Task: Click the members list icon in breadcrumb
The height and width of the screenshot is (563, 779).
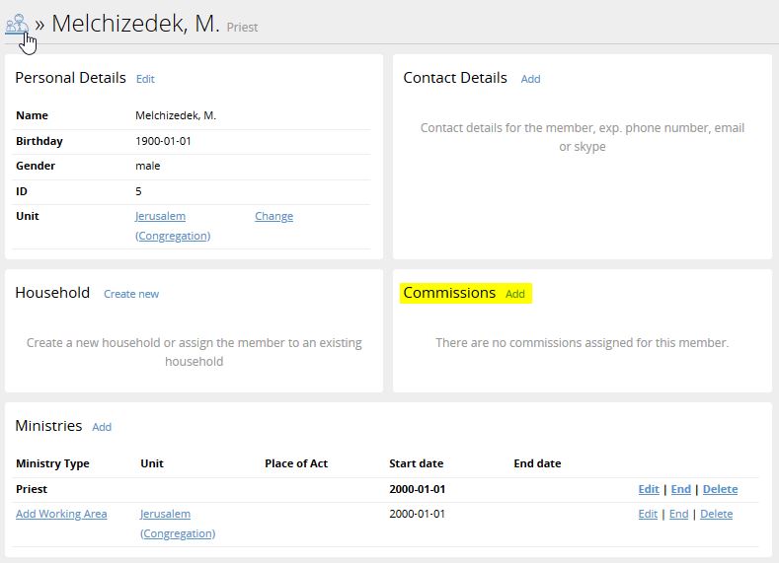Action: click(x=16, y=24)
